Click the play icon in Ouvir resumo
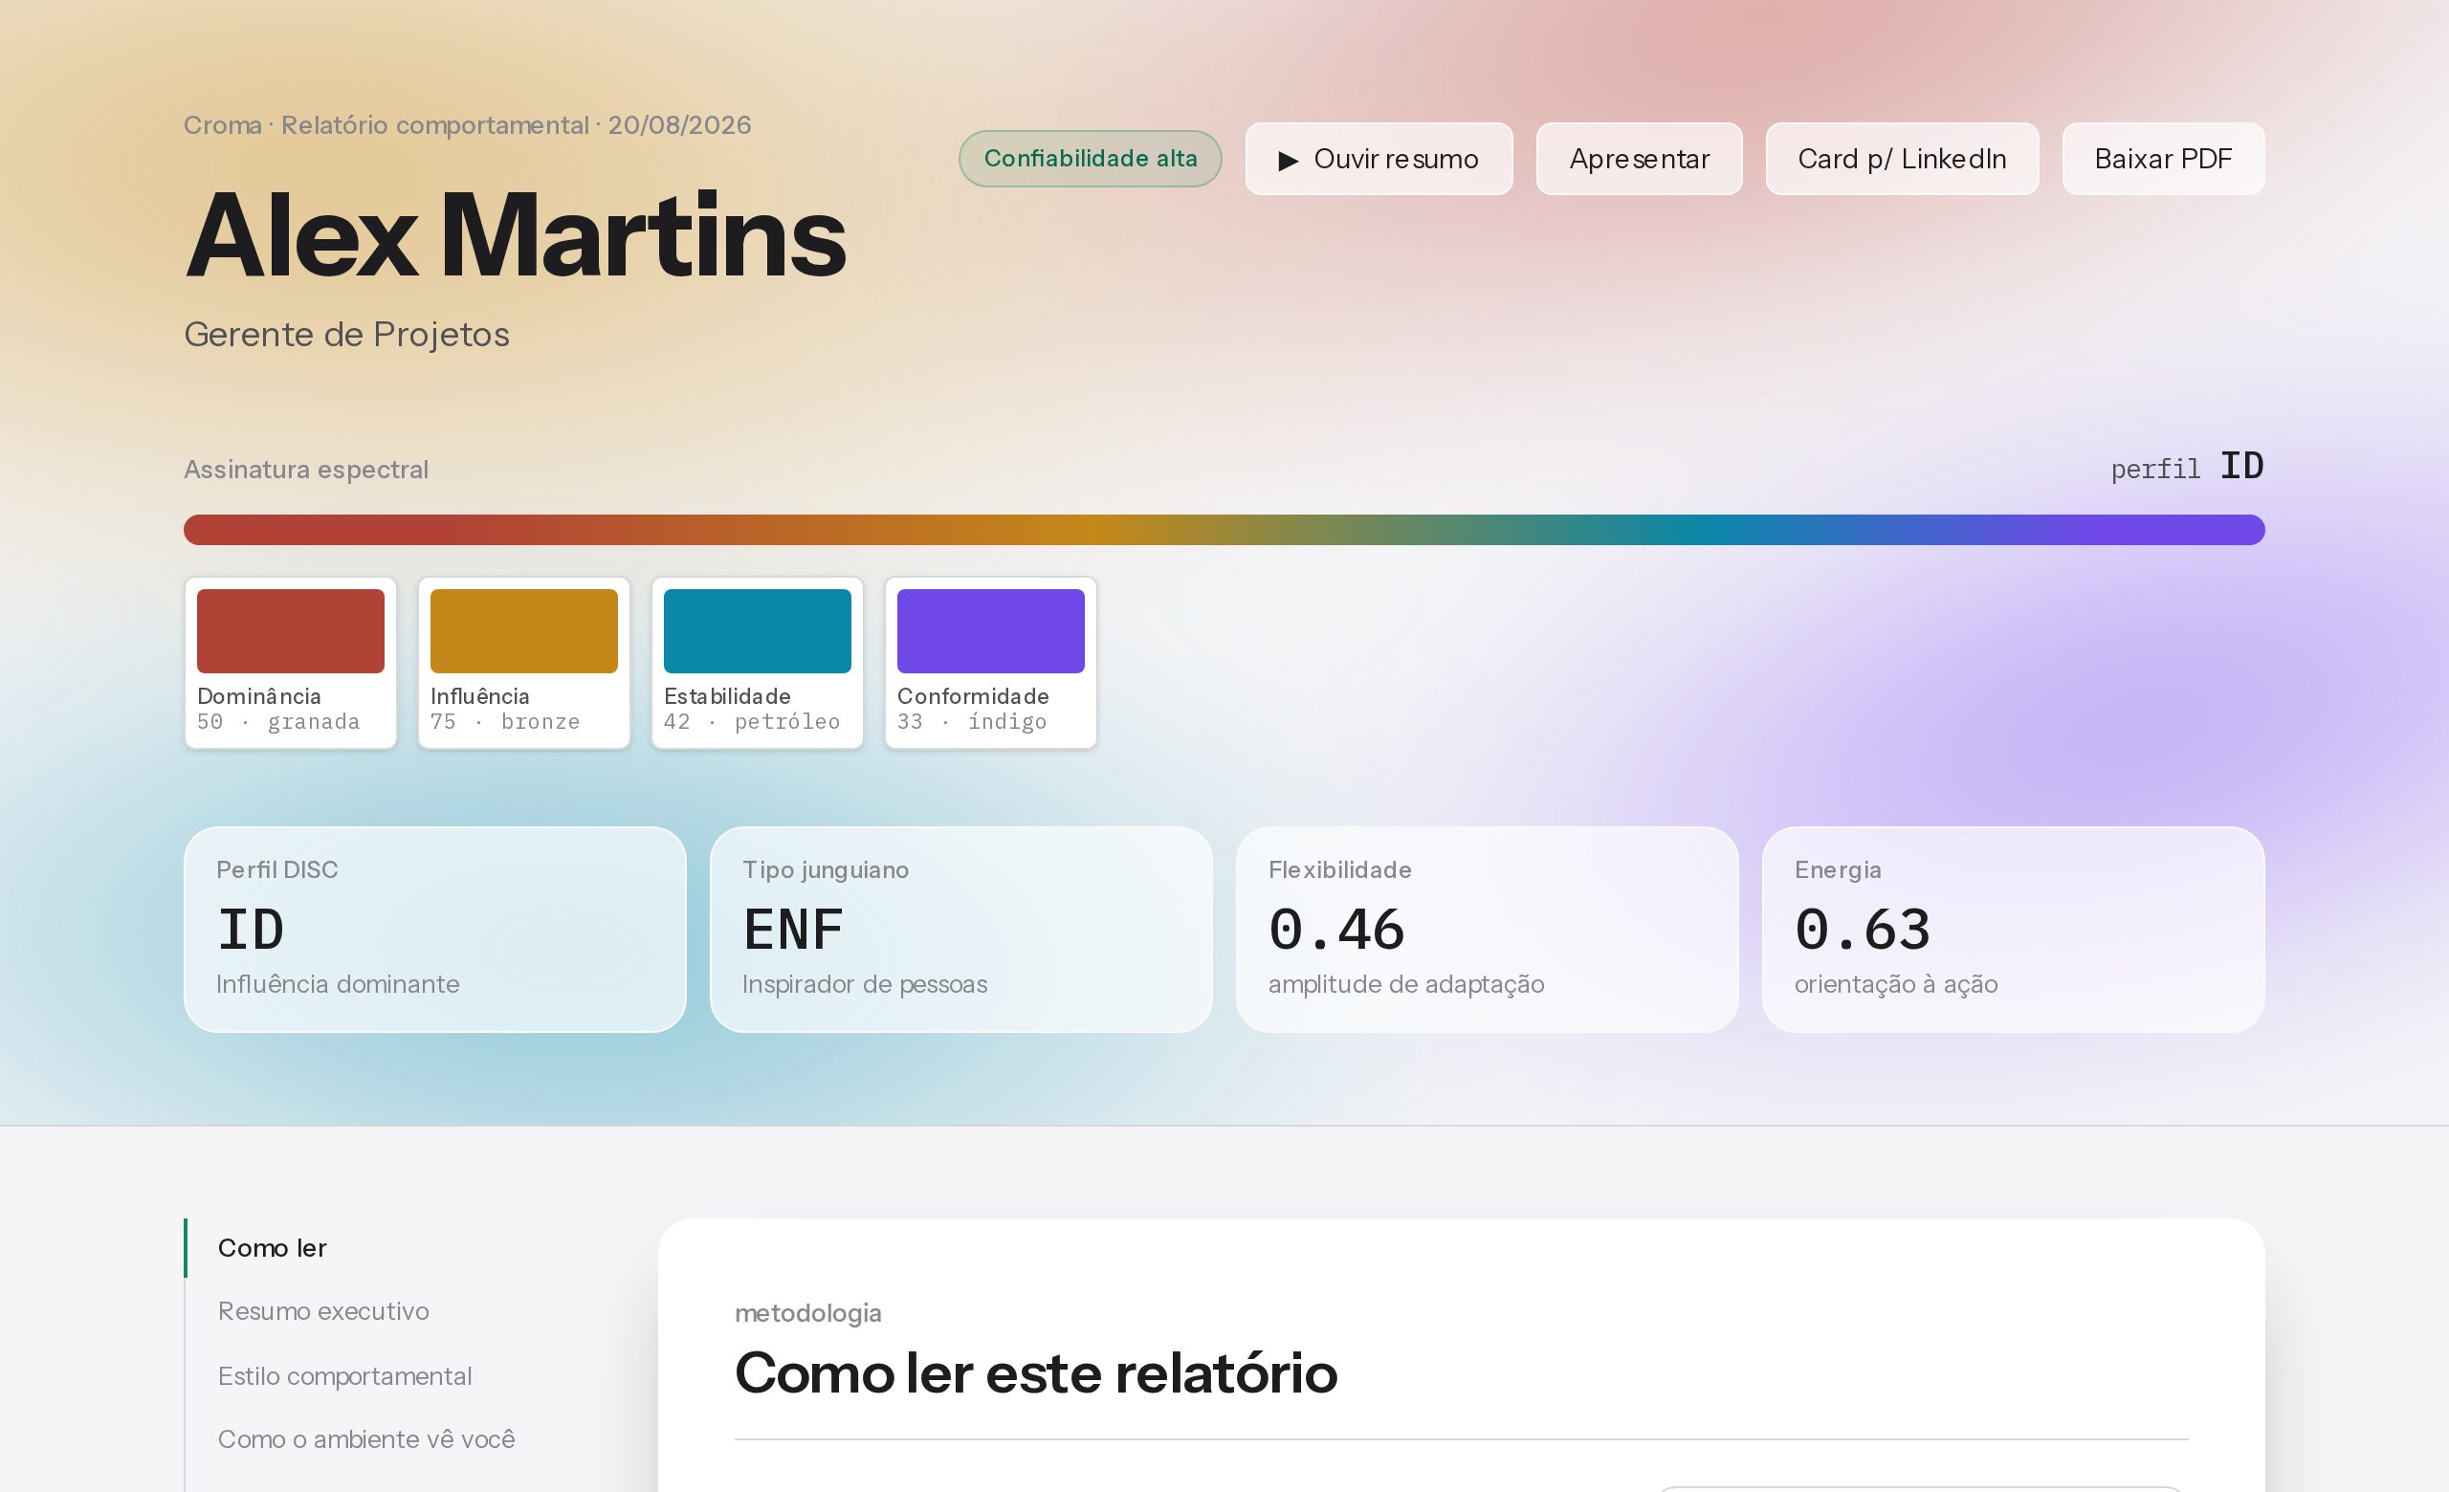 [1288, 160]
